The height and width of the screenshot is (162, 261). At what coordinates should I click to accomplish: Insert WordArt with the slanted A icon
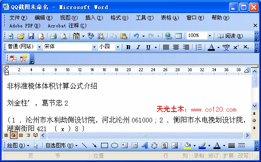[x=145, y=145]
